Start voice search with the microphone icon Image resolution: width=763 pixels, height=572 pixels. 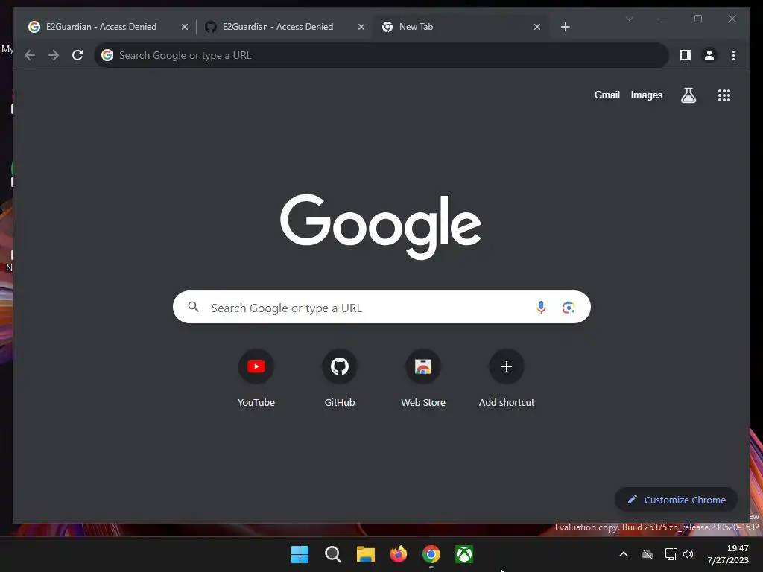pos(541,308)
